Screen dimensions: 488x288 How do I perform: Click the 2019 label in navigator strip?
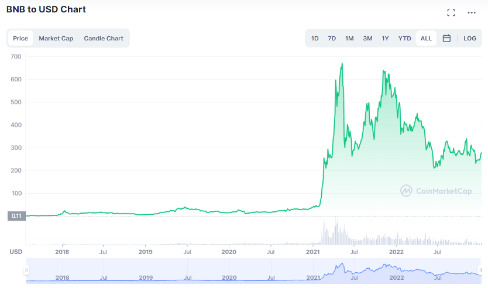point(146,277)
